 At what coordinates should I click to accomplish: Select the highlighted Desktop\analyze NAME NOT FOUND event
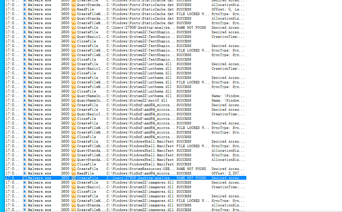tap(126, 178)
